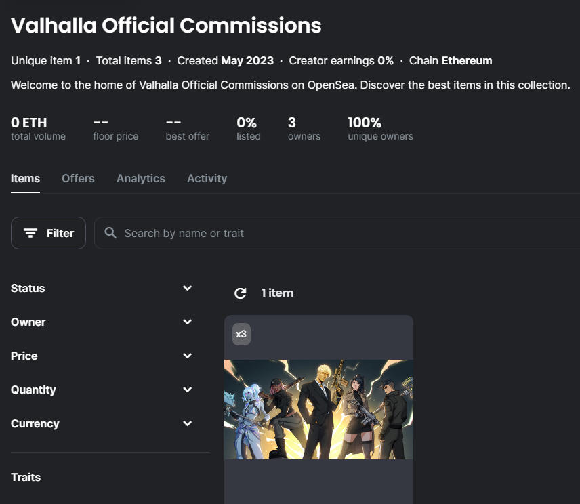Click the welcome description text

291,85
